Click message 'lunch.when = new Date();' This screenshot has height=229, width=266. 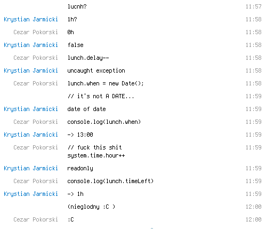pos(106,83)
